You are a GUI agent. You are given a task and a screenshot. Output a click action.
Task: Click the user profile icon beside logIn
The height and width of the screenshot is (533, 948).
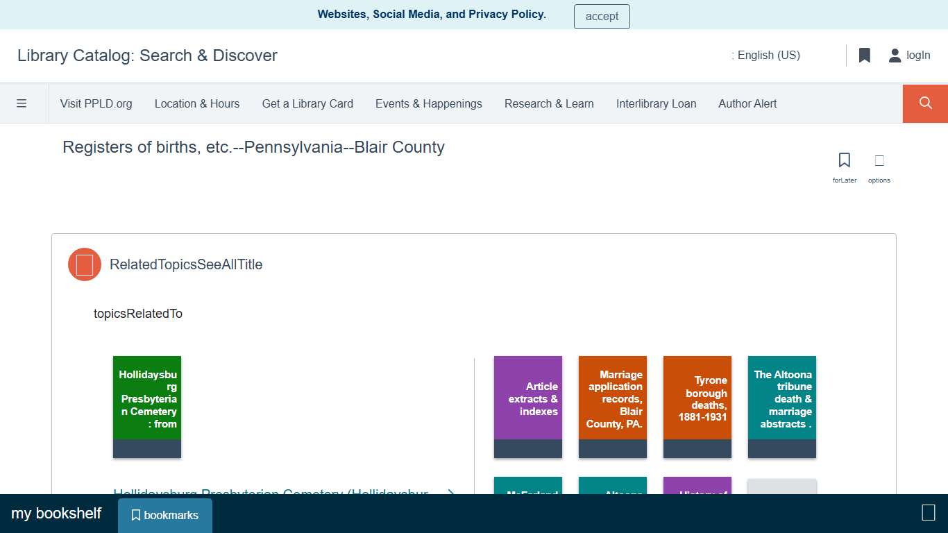click(895, 55)
